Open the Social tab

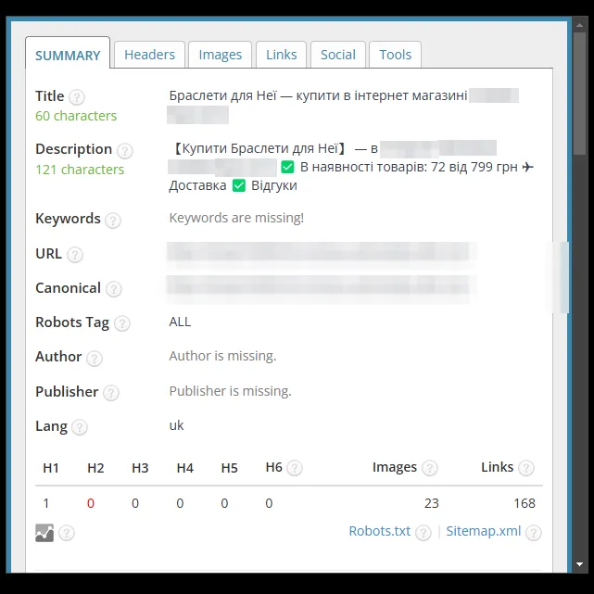click(x=338, y=55)
